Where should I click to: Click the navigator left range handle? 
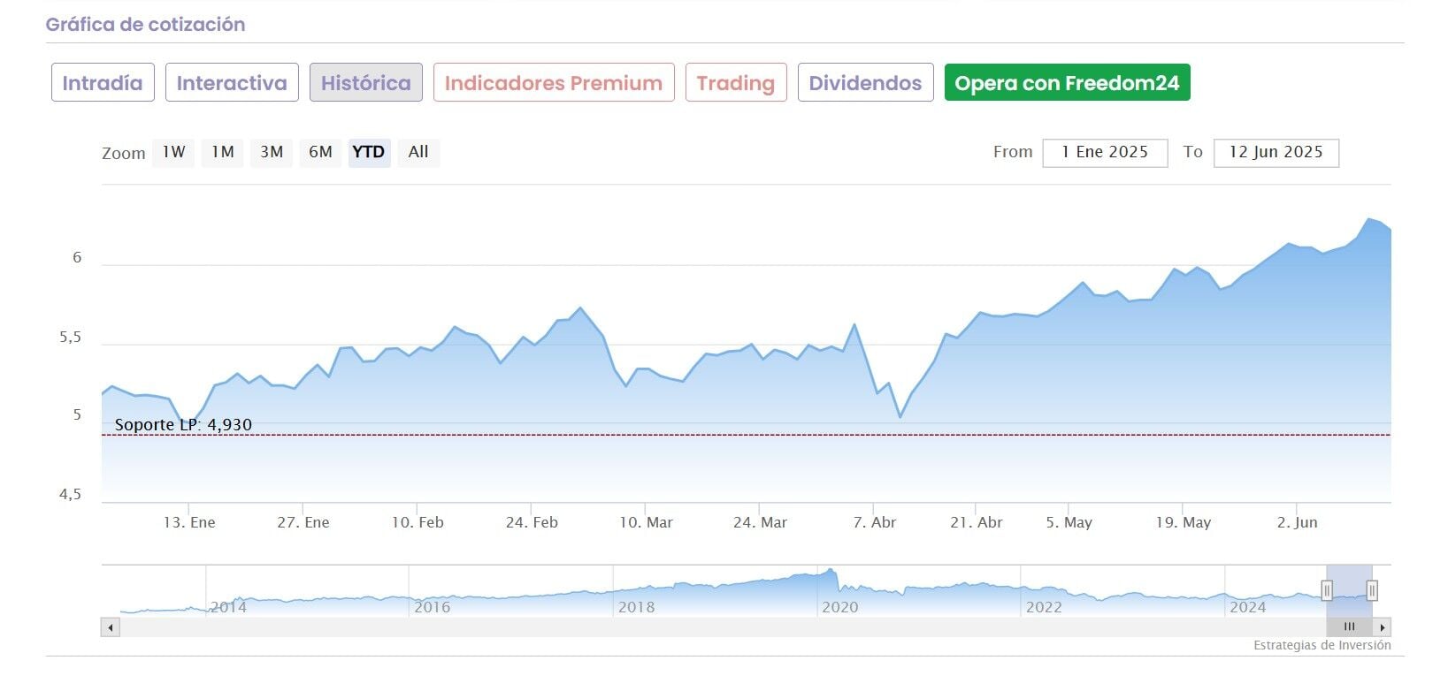coord(1327,590)
